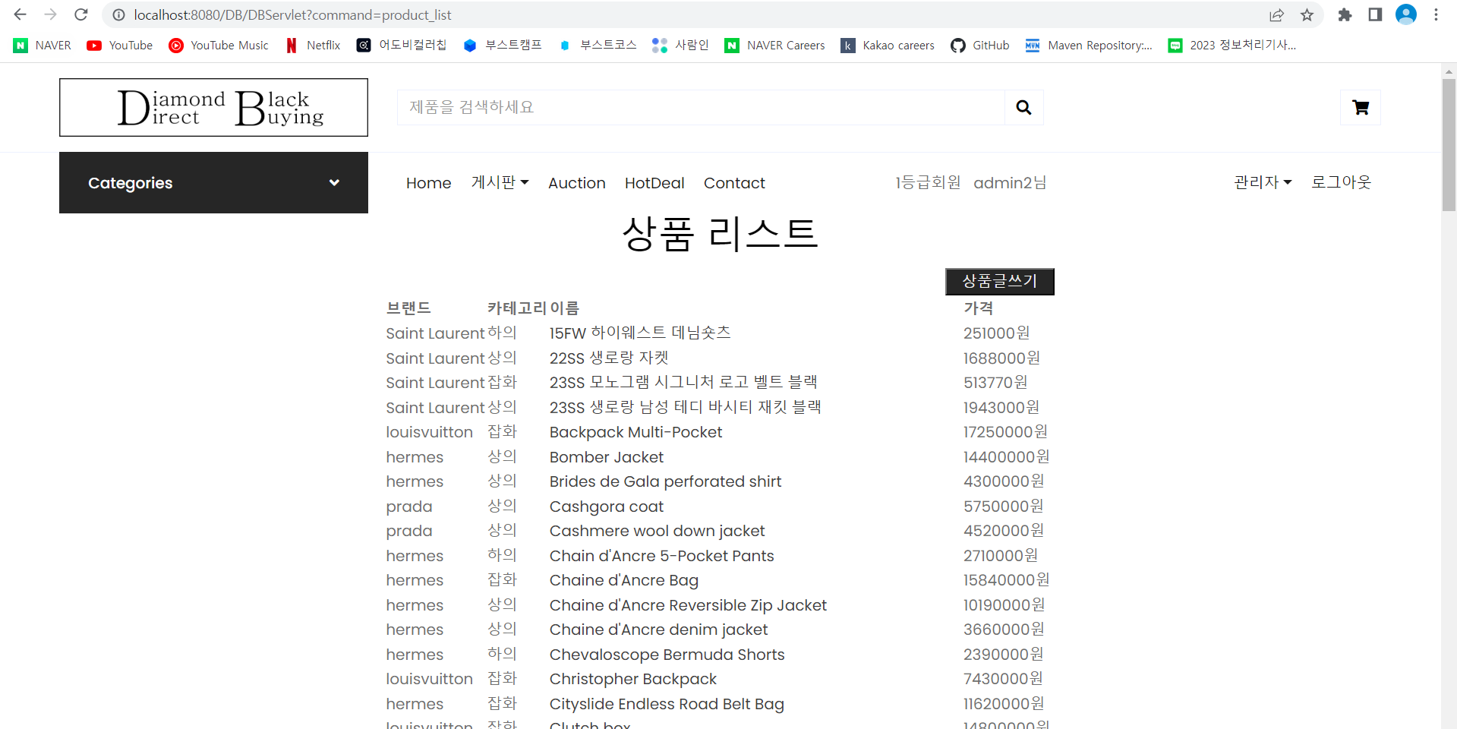Click the 로그아웃 link

[x=1341, y=182]
